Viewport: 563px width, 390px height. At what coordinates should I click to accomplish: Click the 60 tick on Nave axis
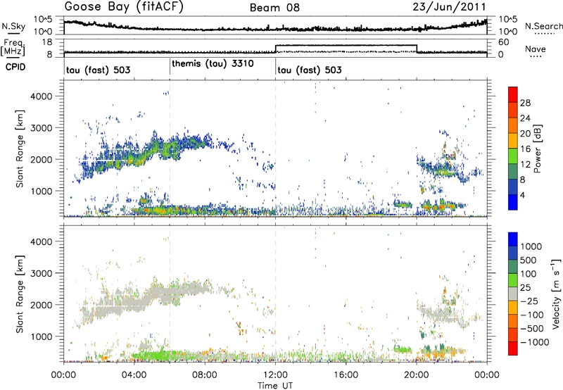pyautogui.click(x=504, y=42)
